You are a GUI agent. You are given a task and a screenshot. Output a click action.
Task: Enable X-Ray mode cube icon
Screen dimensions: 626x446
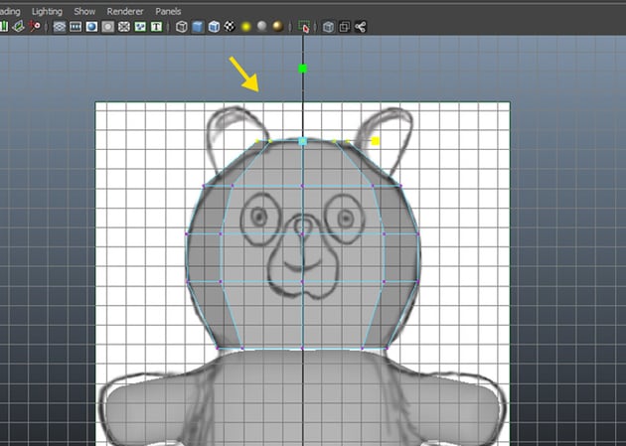328,27
